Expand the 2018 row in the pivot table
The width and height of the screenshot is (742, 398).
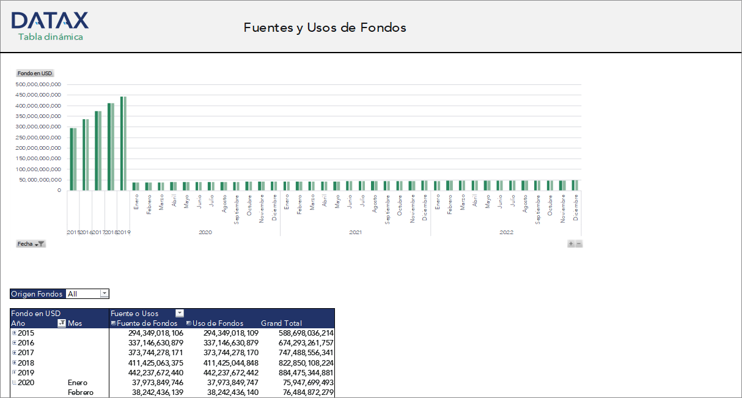(13, 363)
